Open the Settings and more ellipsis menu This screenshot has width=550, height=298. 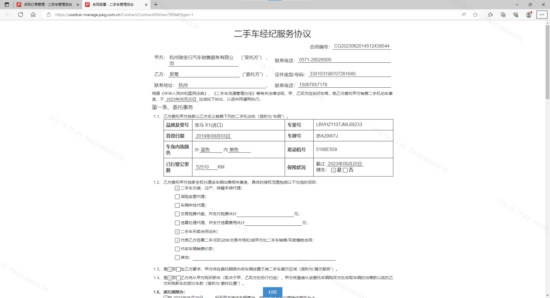coord(541,15)
